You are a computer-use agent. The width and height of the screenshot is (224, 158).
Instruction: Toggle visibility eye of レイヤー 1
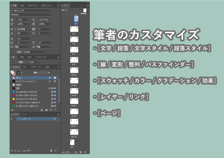tap(11, 119)
